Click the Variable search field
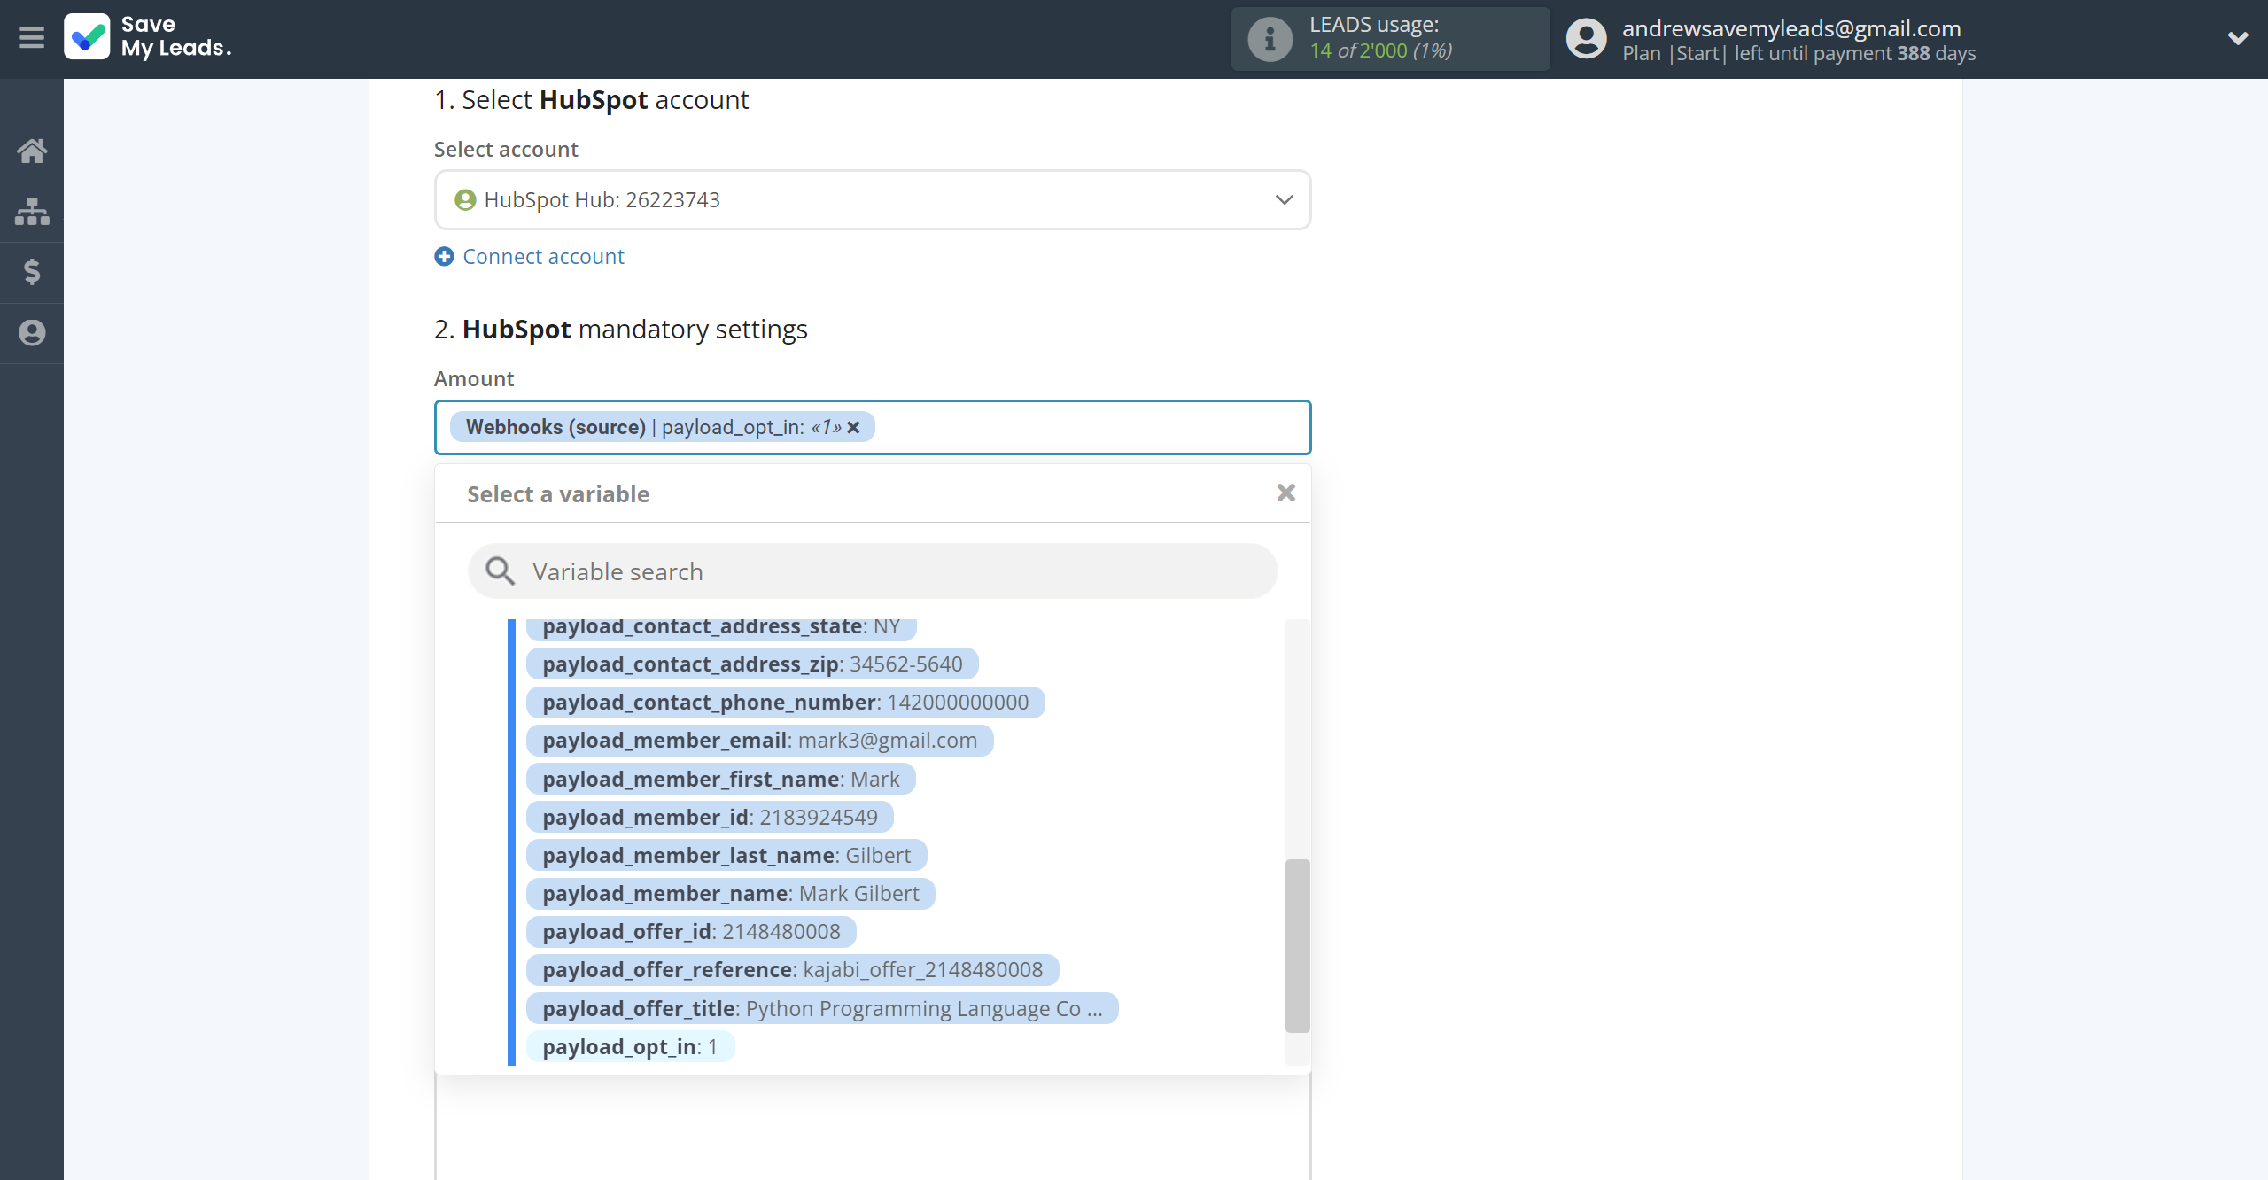This screenshot has height=1180, width=2268. [873, 571]
